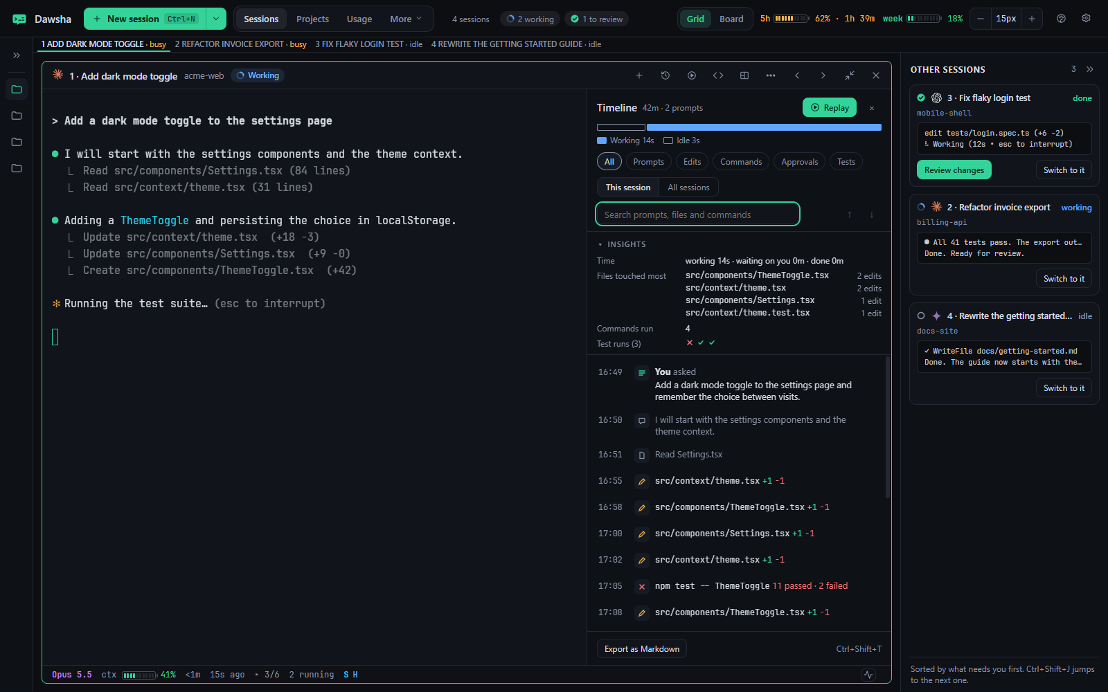1108x692 pixels.
Task: Select the Tests timeline filter
Action: pos(846,161)
